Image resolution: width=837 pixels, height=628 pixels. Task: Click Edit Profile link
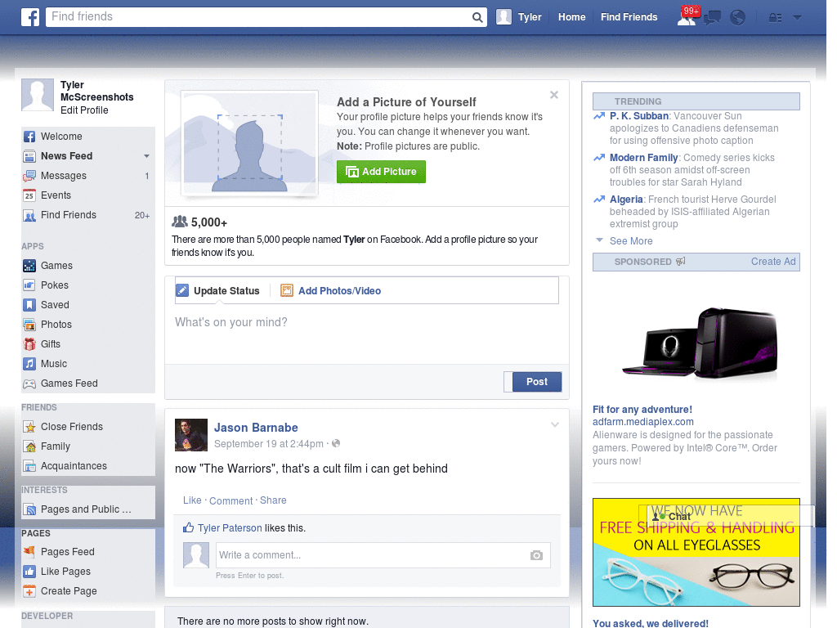[x=84, y=110]
